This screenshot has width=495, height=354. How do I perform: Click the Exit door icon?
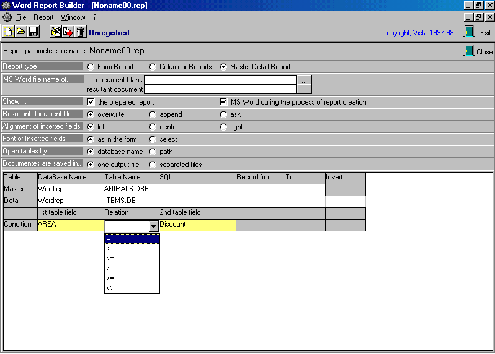pyautogui.click(x=469, y=32)
